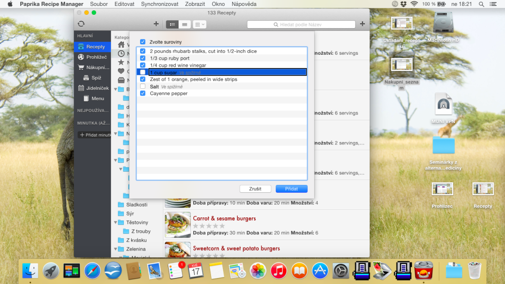Viewport: 505px width, 284px height.
Task: Uncheck the Cayenne pepper ingredient checkbox
Action: click(x=143, y=93)
